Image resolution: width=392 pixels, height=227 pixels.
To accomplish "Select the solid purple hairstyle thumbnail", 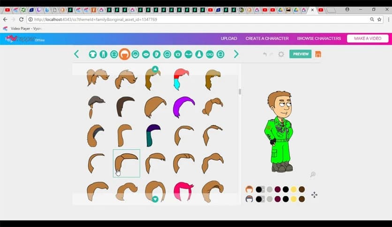I will [184, 106].
